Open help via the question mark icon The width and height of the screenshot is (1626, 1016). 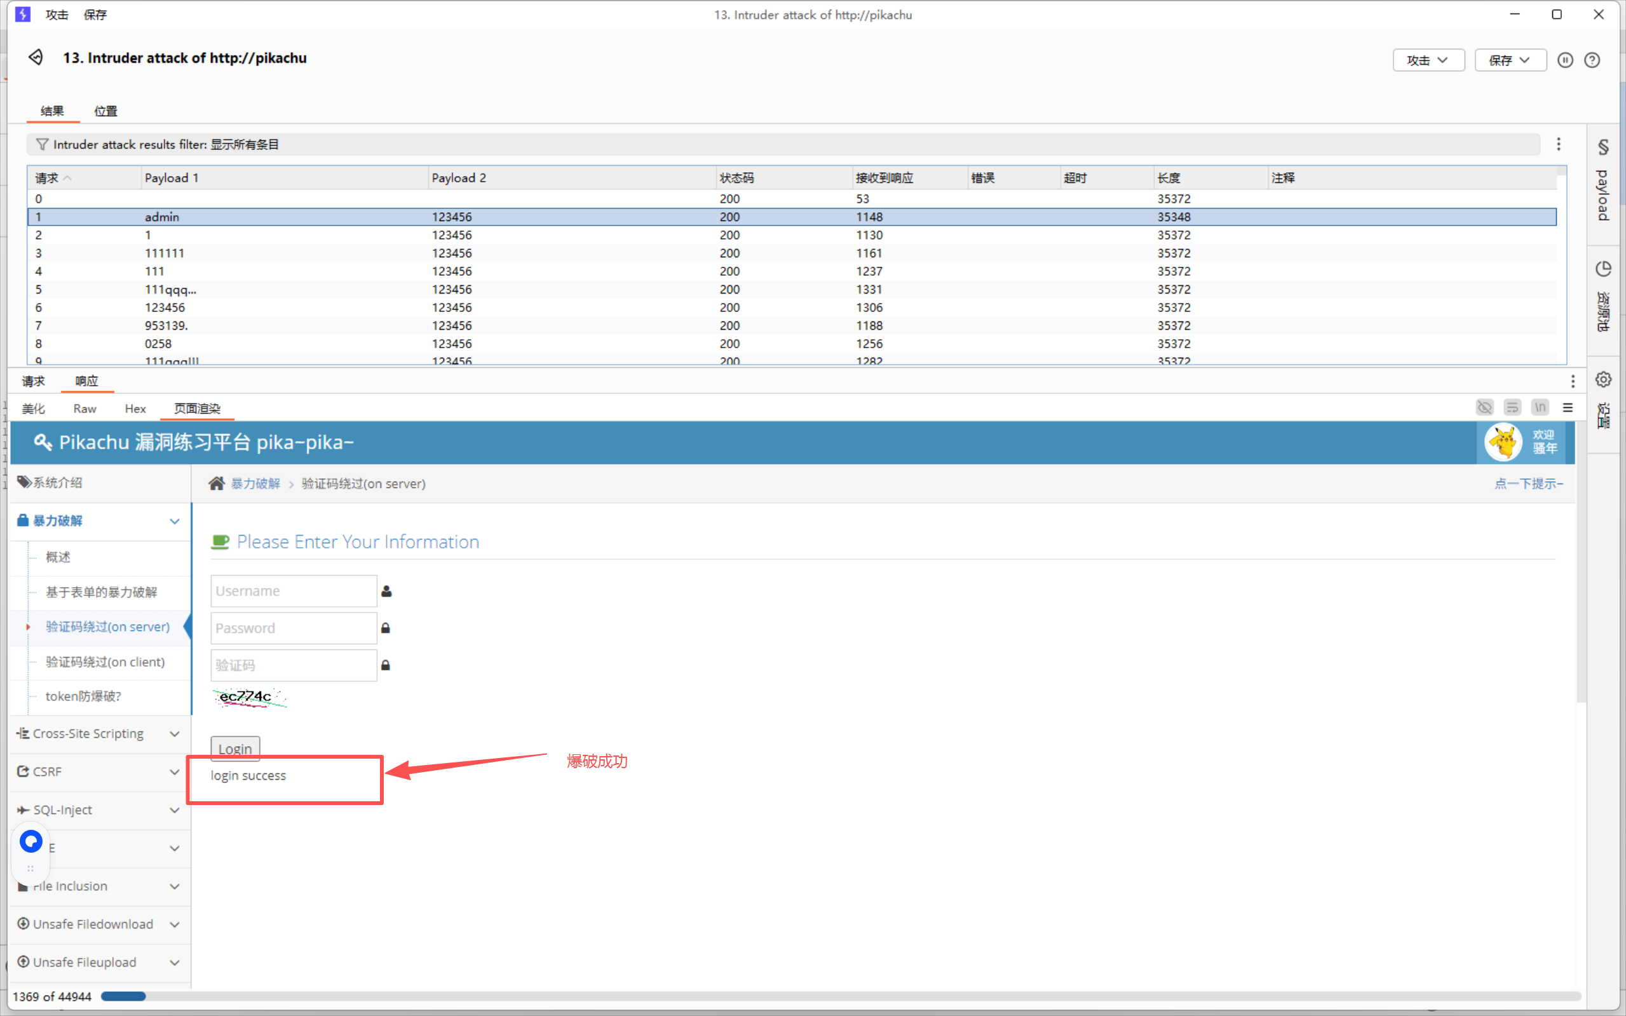[1592, 60]
